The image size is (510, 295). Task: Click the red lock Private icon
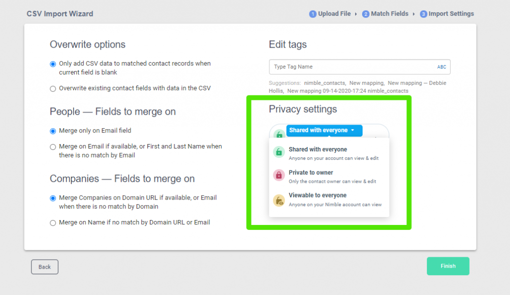(x=279, y=175)
